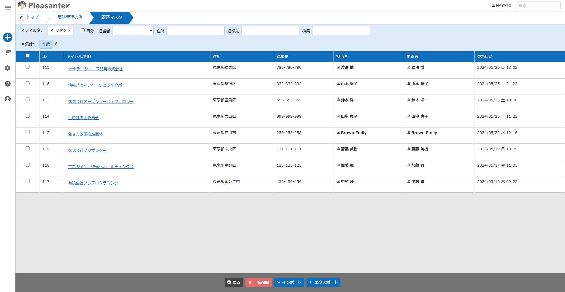Image resolution: width=565 pixels, height=292 pixels.
Task: Open the settings gear icon
Action: (8, 68)
